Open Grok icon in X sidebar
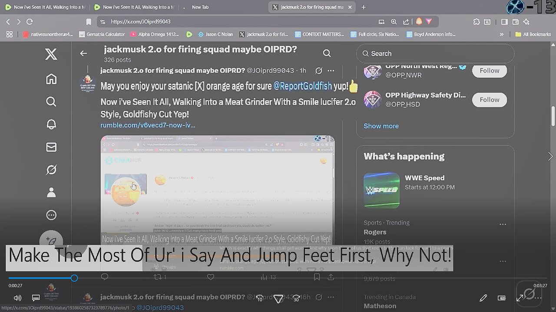Image resolution: width=556 pixels, height=312 pixels. pos(51,170)
